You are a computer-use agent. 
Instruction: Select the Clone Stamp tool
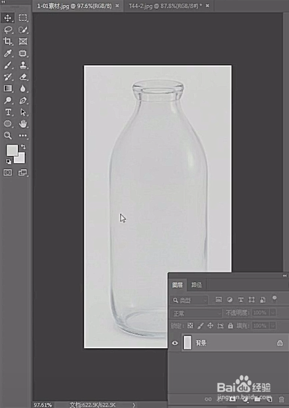23,65
